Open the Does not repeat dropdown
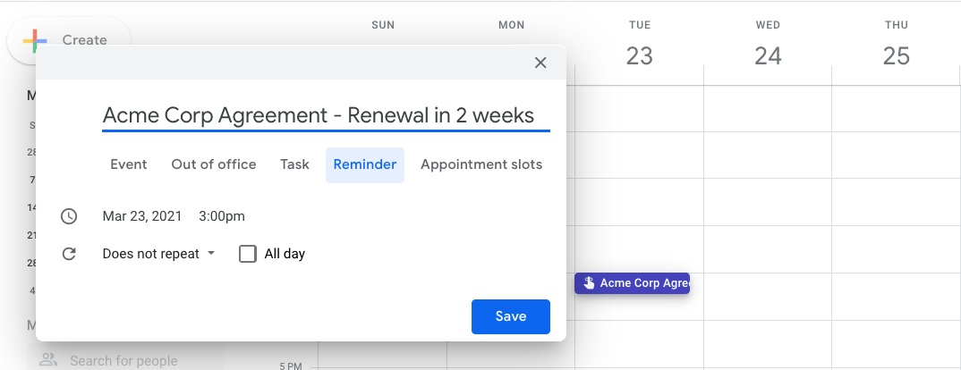This screenshot has width=961, height=370. coord(158,254)
